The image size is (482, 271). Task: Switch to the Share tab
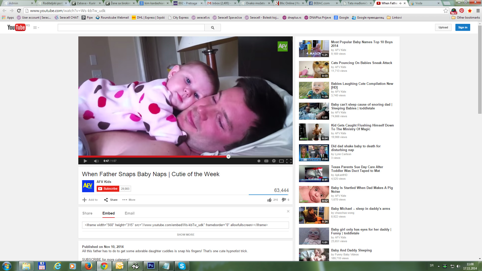pos(87,213)
